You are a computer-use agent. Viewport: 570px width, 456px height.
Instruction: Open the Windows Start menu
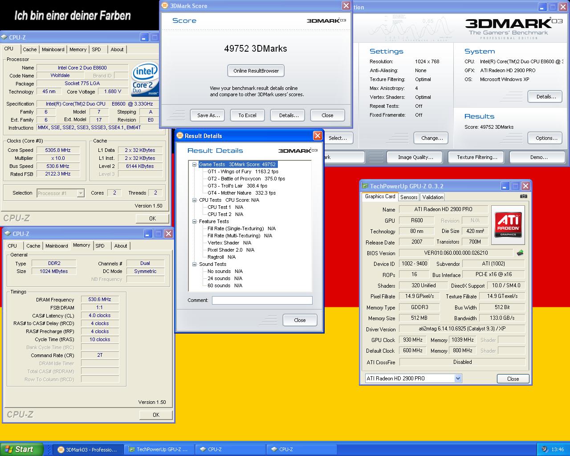22,449
